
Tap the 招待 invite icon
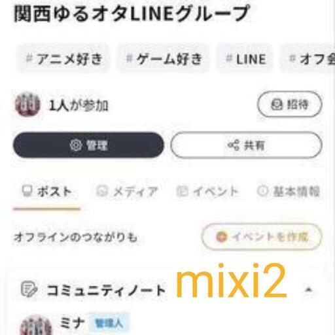pos(277,105)
